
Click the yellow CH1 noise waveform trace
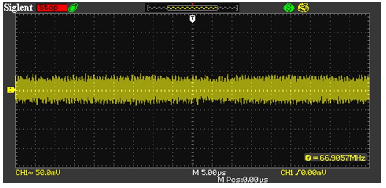pyautogui.click(x=127, y=90)
